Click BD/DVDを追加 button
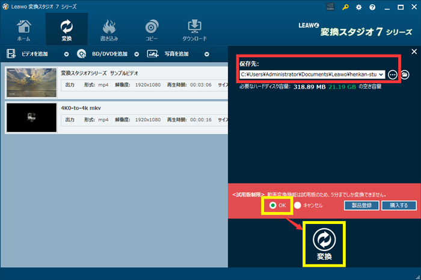Screen dimensions: 421x280 102,54
